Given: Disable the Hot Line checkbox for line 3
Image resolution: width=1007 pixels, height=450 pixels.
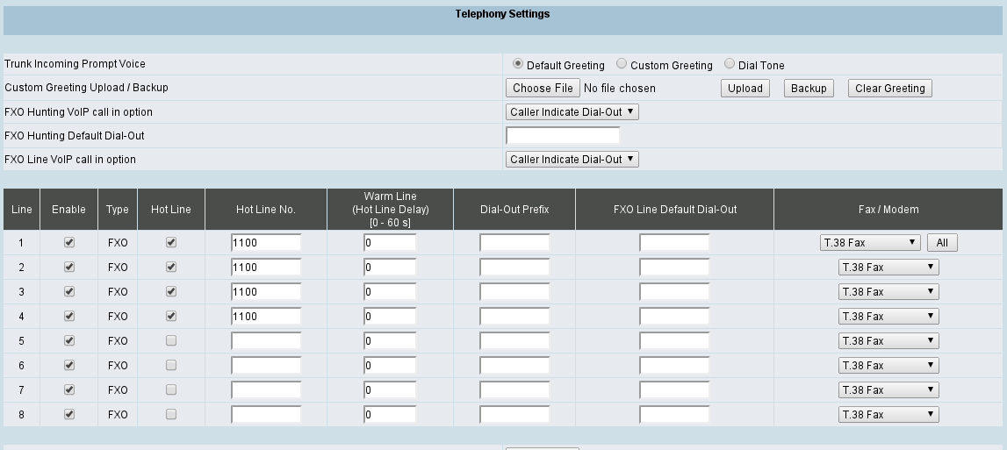Looking at the screenshot, I should [171, 292].
